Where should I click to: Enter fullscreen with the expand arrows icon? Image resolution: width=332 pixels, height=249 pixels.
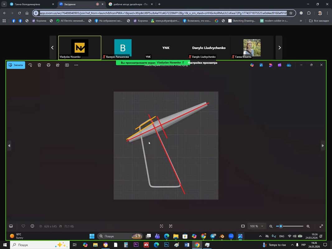(x=321, y=226)
